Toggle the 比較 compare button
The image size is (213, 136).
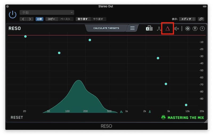point(39,19)
